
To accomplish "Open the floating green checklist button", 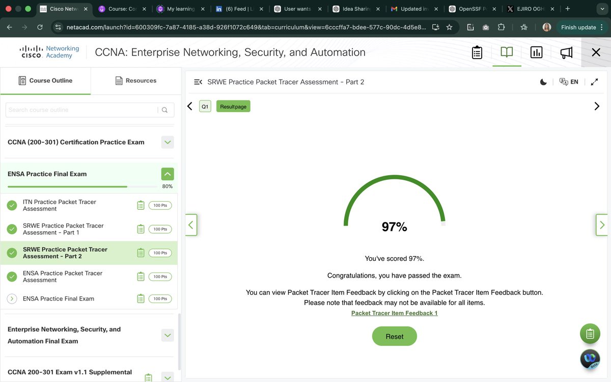I will [x=590, y=334].
